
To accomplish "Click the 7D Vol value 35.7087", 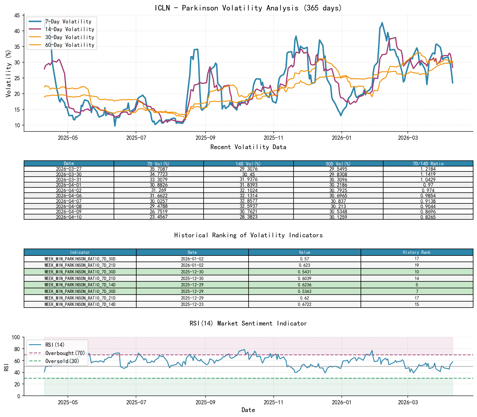I will coord(159,169).
